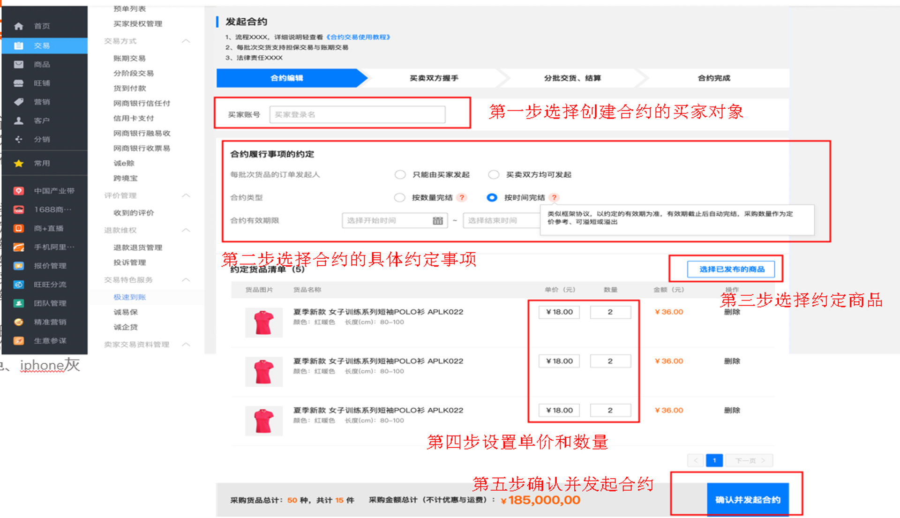Click the home icon in sidebar
The image size is (900, 518).
19,26
